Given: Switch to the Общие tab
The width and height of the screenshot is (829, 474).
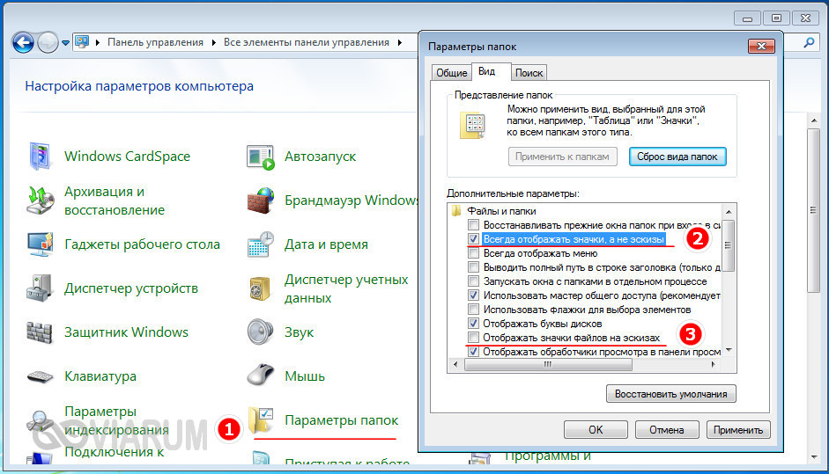Looking at the screenshot, I should coord(451,73).
